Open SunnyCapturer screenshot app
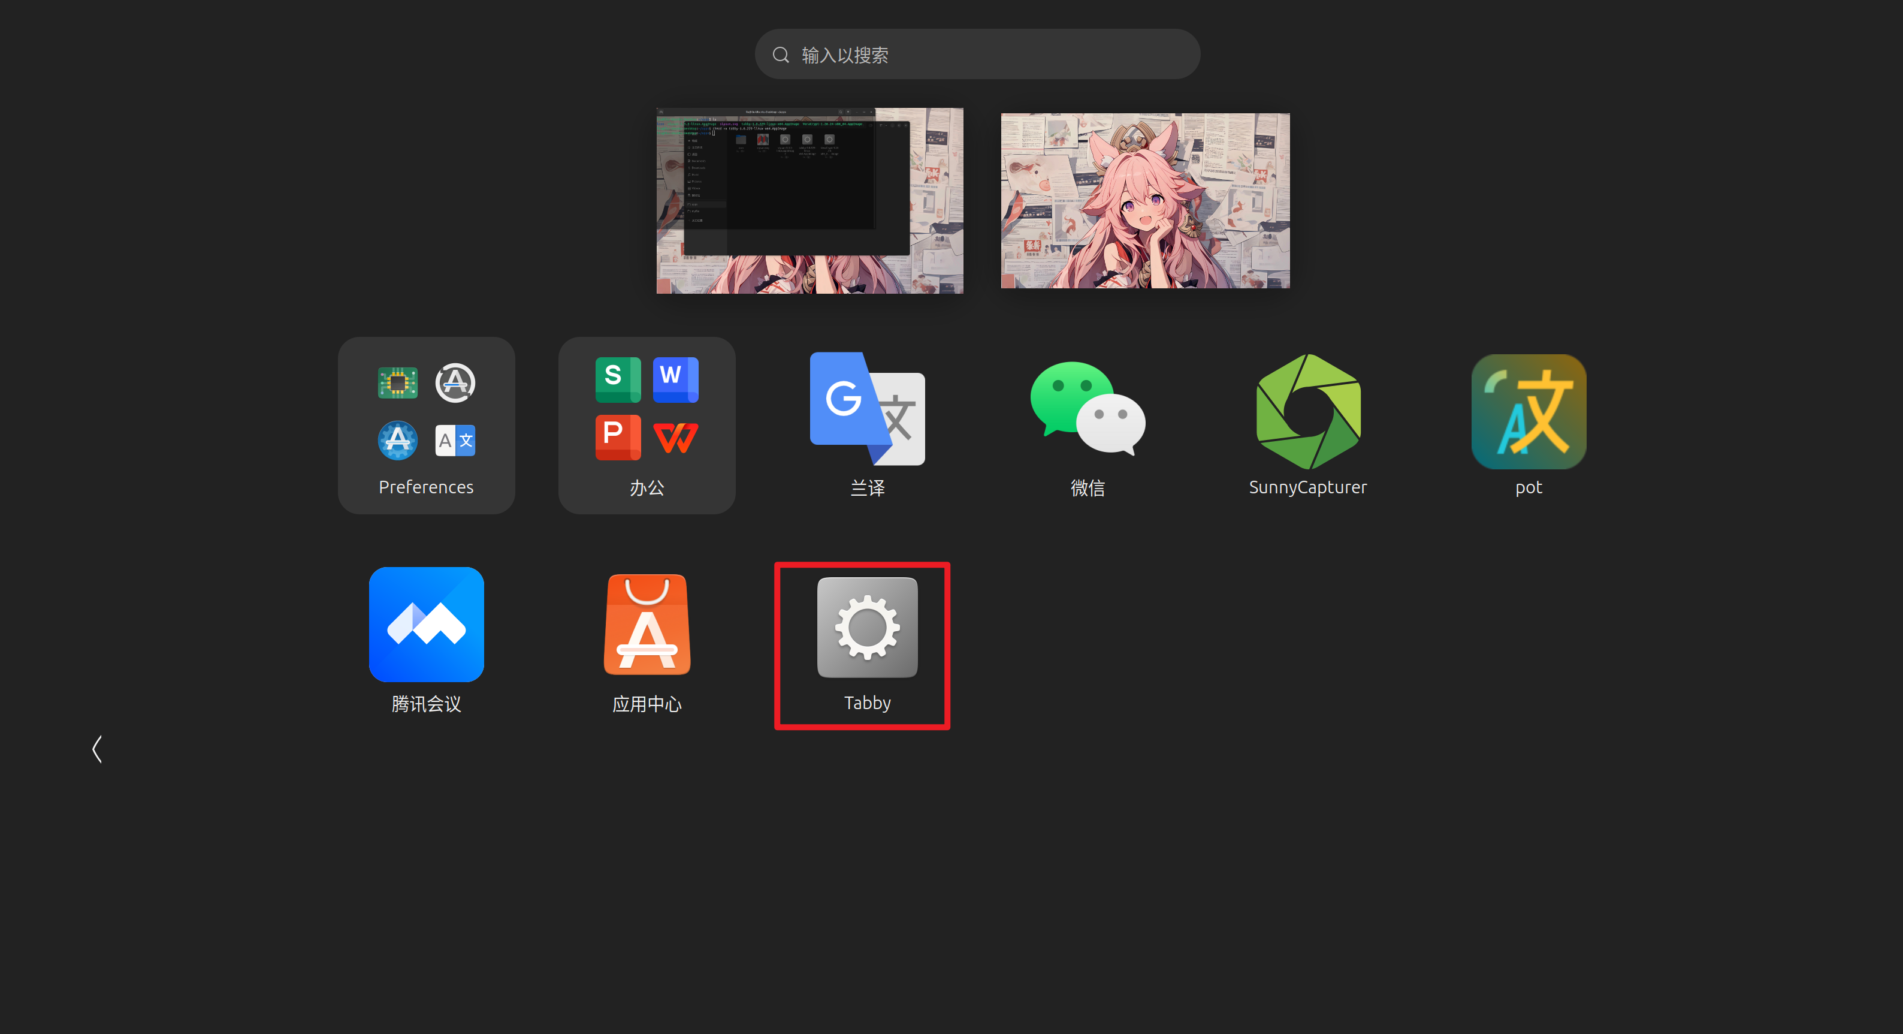The width and height of the screenshot is (1903, 1034). pyautogui.click(x=1307, y=411)
